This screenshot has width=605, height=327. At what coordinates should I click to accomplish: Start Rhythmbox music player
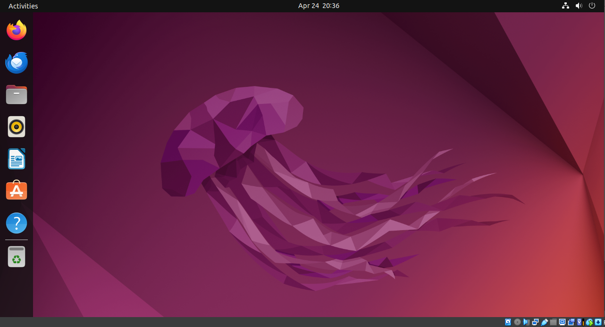(17, 127)
